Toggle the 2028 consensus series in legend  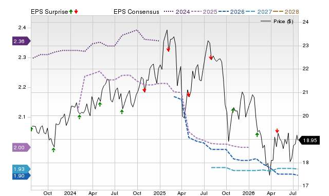[x=286, y=12]
